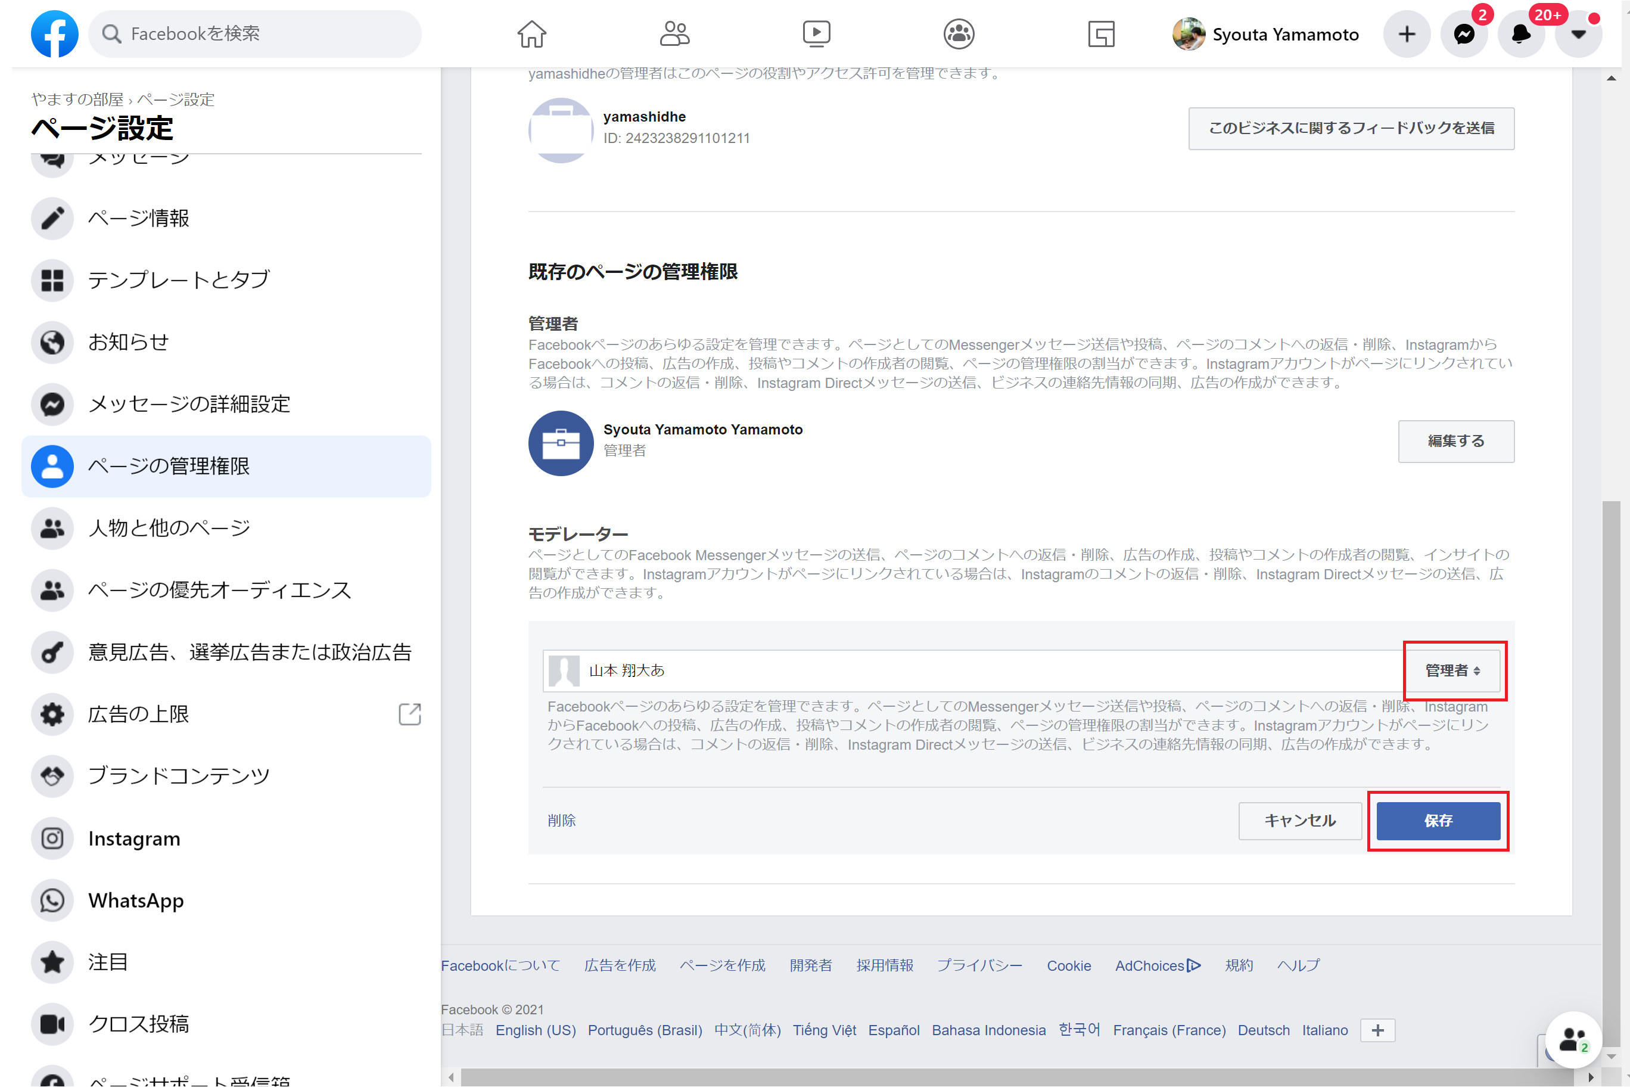Switch language to Português (Brasil)
This screenshot has width=1630, height=1087.
coord(645,1031)
